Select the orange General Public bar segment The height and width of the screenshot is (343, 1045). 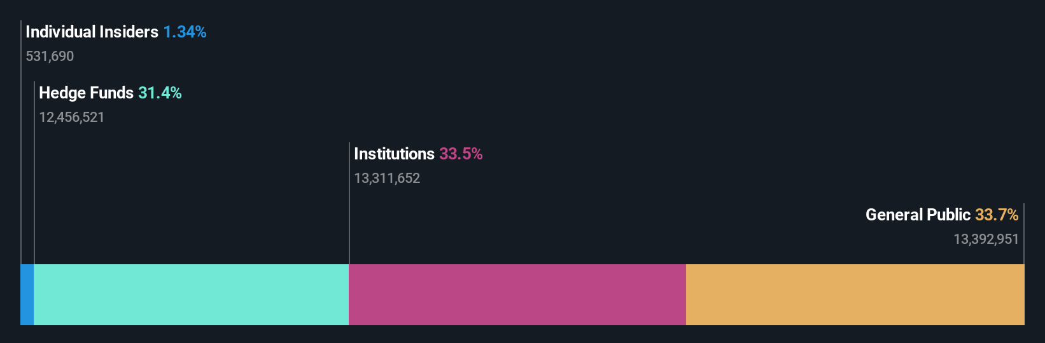(855, 295)
